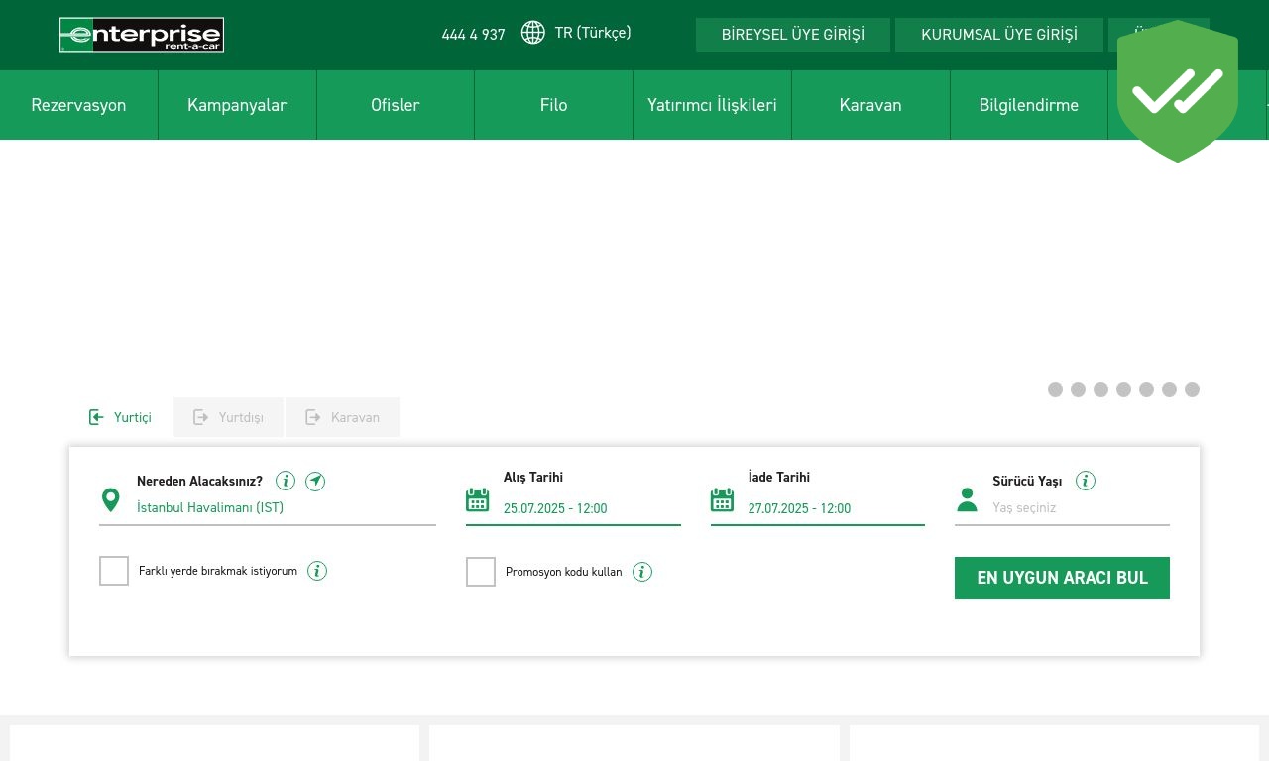Click the globe language icon
The image size is (1269, 761).
(533, 33)
